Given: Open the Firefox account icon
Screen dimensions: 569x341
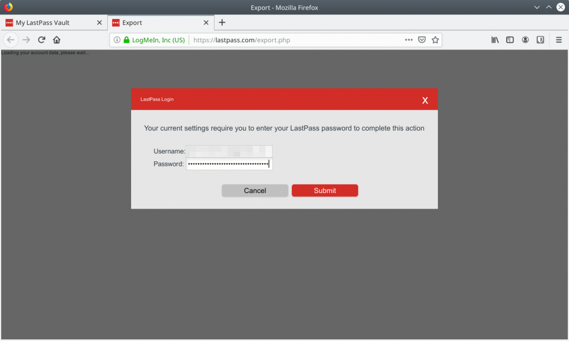Looking at the screenshot, I should click(525, 40).
